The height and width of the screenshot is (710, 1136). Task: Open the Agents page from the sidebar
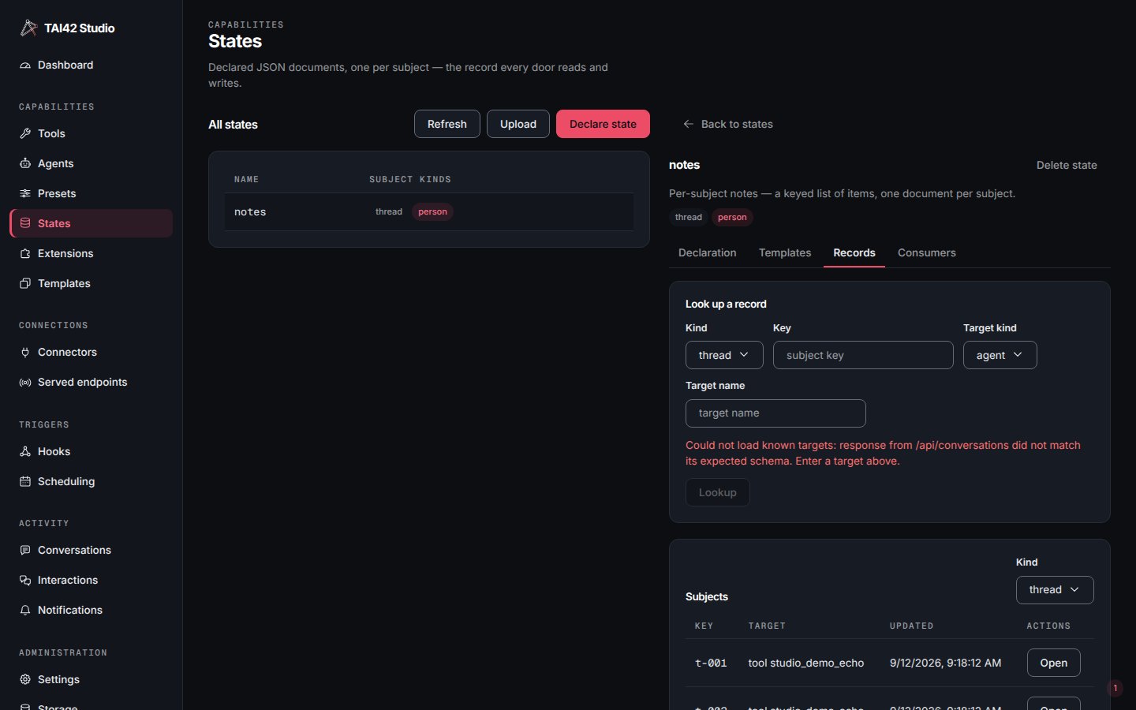coord(92,164)
